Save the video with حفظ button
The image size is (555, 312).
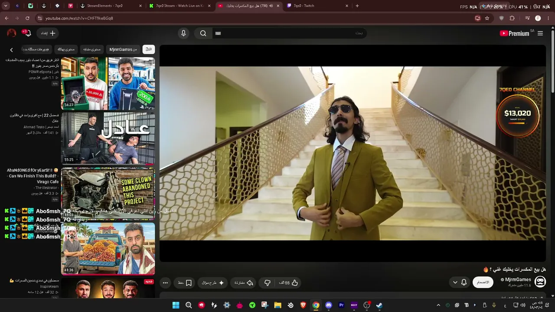pyautogui.click(x=185, y=283)
